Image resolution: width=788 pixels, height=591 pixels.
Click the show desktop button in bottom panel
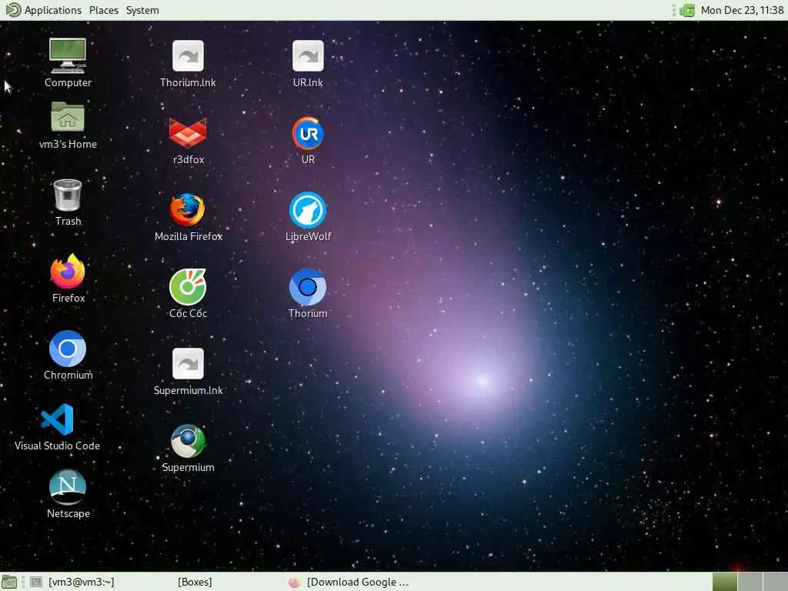[x=9, y=582]
